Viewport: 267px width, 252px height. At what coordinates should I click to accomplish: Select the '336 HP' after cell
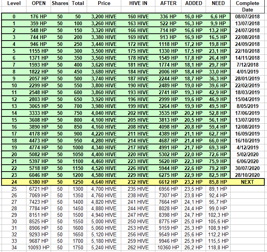168,17
